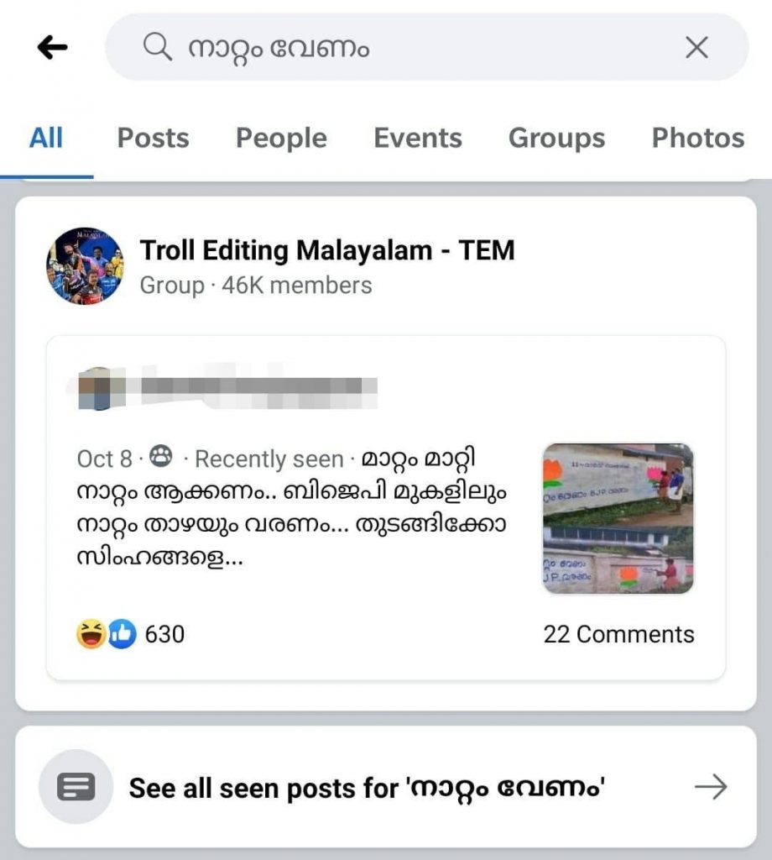Expand See all seen posts arrow
Screen dimensions: 772x860
click(711, 787)
